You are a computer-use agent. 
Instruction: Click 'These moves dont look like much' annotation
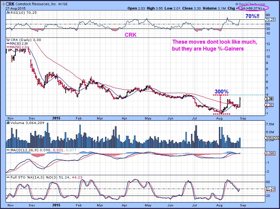[x=214, y=42]
